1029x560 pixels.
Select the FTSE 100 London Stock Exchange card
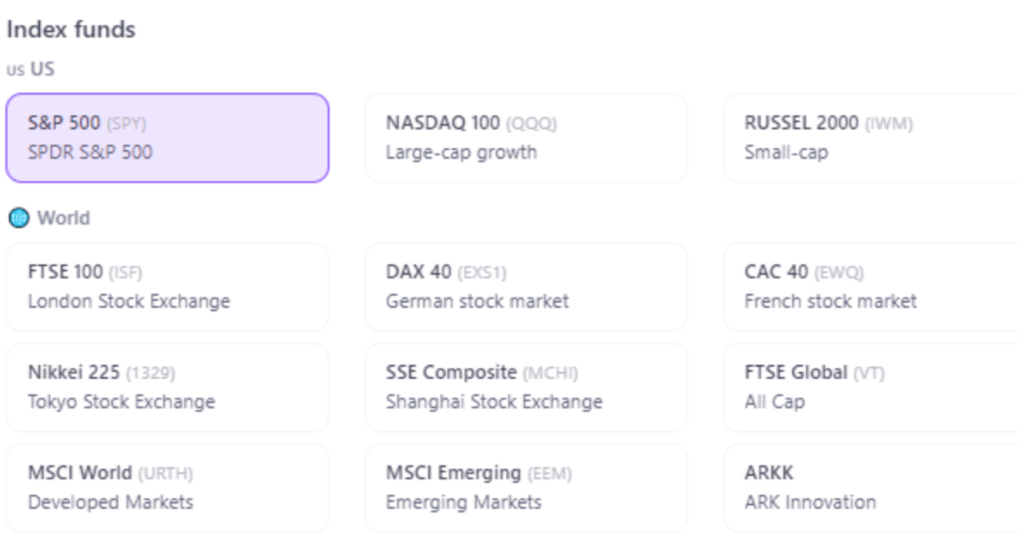(x=167, y=287)
